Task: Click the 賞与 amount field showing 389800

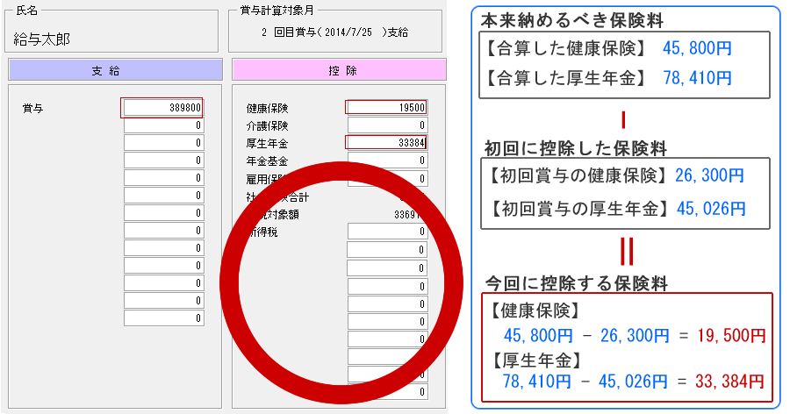Action: [x=164, y=108]
